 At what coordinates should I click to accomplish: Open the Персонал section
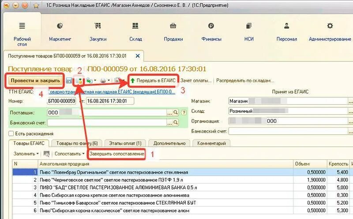tap(286, 32)
